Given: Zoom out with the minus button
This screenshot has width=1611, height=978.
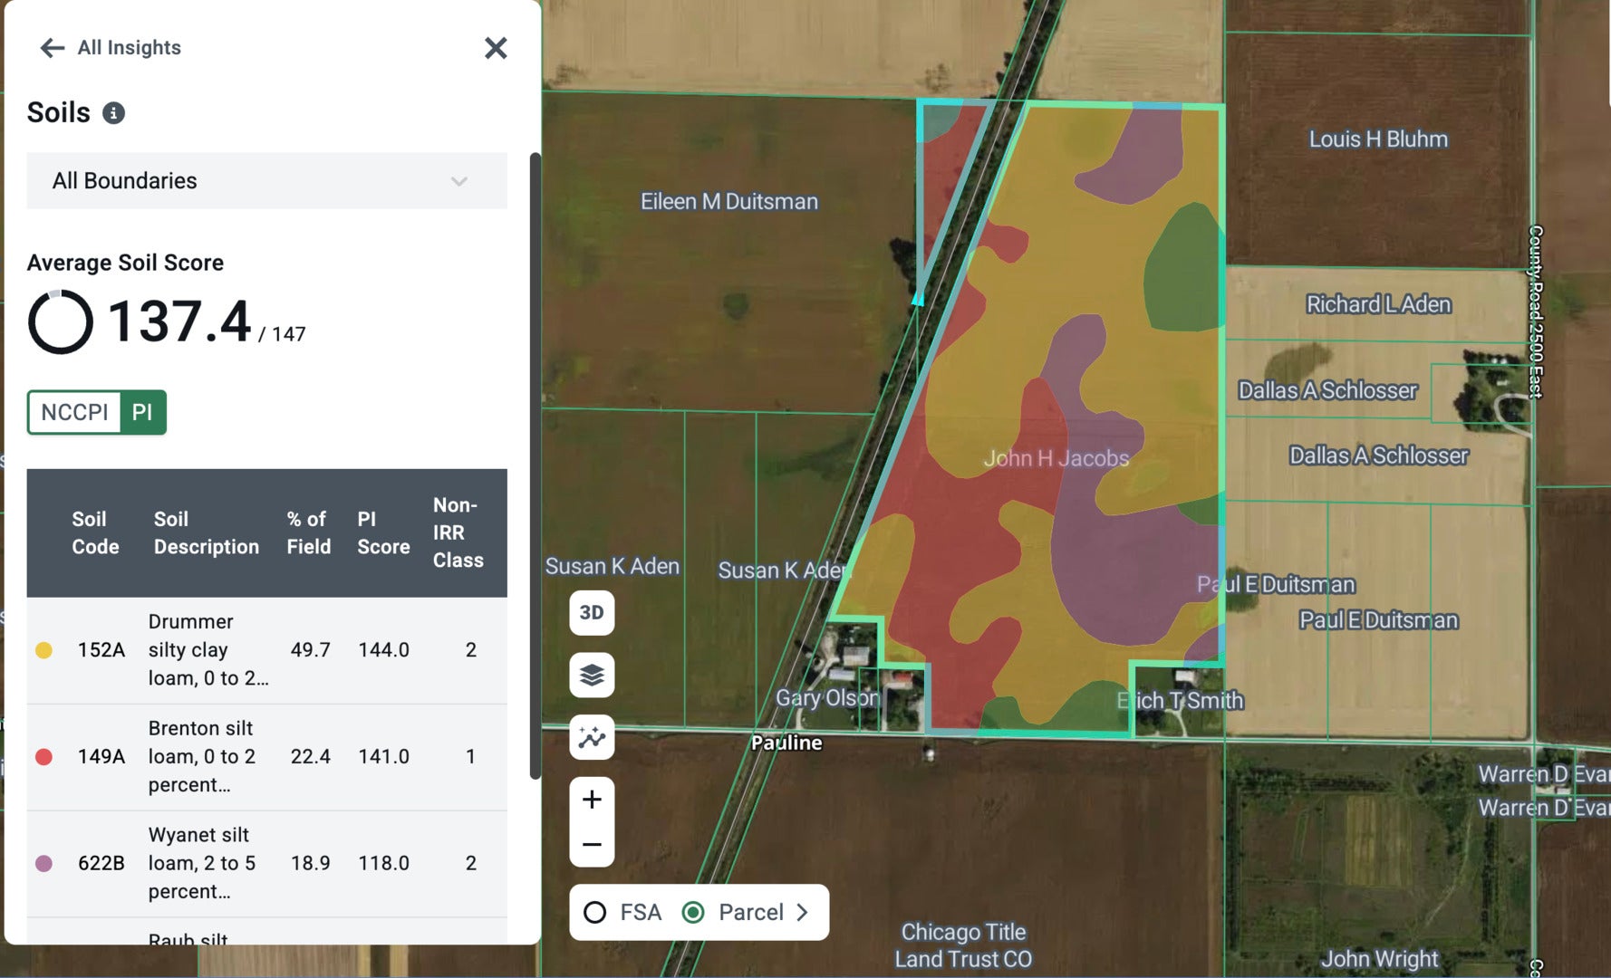Looking at the screenshot, I should coord(592,845).
